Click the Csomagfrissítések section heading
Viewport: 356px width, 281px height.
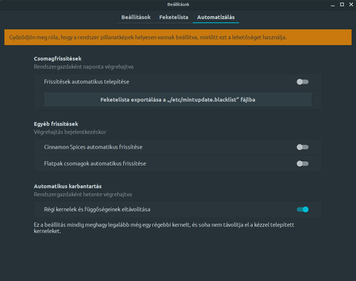tap(58, 58)
